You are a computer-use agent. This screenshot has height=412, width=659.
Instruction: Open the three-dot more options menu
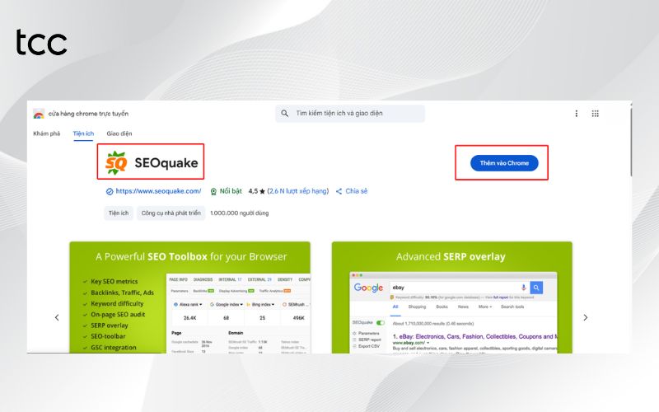tap(576, 114)
